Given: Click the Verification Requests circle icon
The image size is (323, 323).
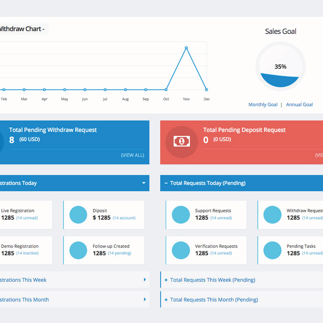Looking at the screenshot, I should pos(181,250).
